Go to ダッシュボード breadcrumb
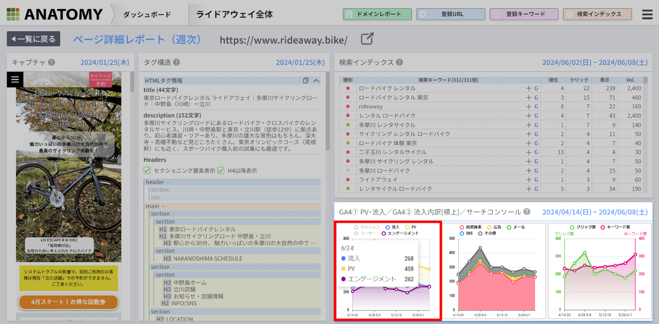The height and width of the screenshot is (324, 659). pyautogui.click(x=147, y=14)
